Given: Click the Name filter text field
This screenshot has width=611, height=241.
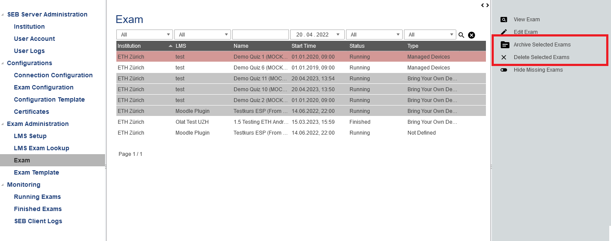Looking at the screenshot, I should click(x=260, y=35).
